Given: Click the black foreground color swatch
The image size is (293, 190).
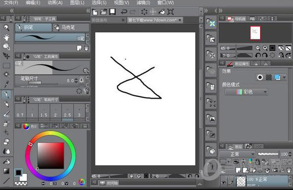Looking at the screenshot, I should pyautogui.click(x=18, y=173).
